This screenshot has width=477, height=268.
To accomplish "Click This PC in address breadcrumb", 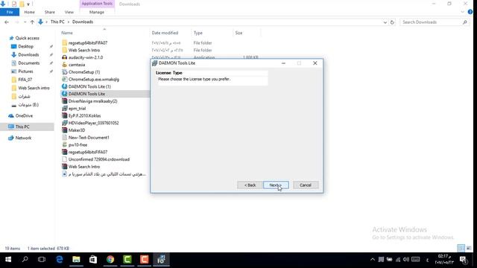I will pyautogui.click(x=57, y=22).
